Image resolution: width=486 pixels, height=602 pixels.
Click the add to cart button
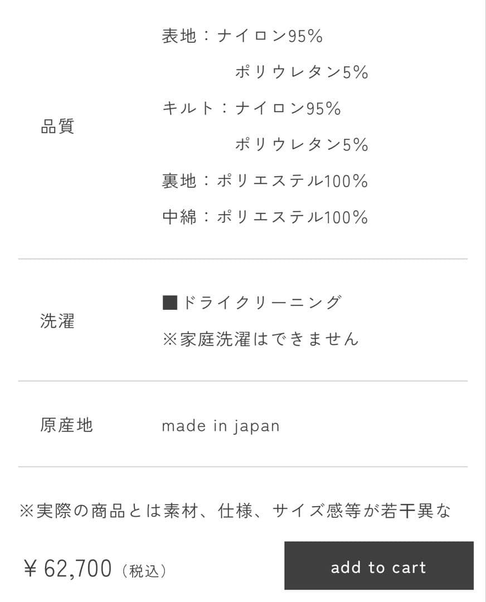(x=379, y=567)
